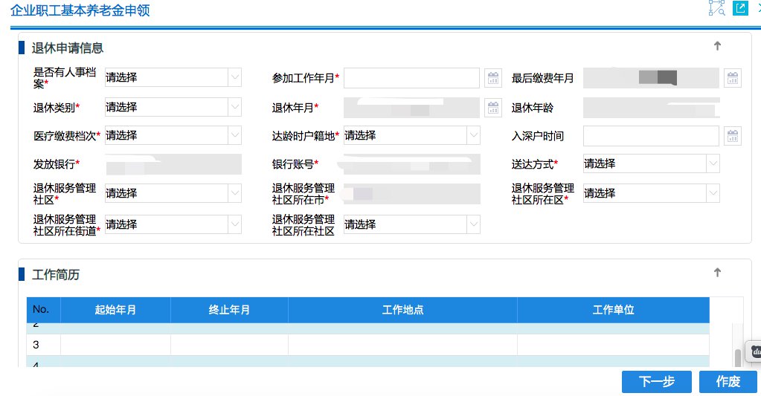761x396 pixels.
Task: Click the flow diagram icon at top right
Action: [716, 8]
